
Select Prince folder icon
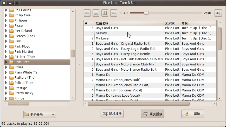point(11,98)
